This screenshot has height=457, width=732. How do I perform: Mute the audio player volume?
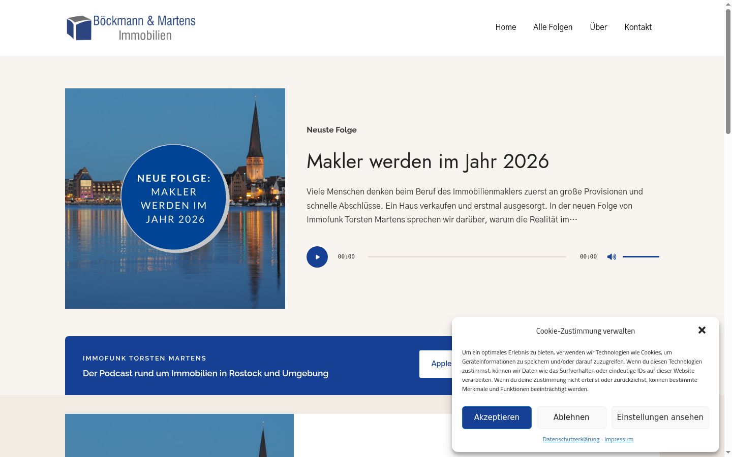point(612,257)
